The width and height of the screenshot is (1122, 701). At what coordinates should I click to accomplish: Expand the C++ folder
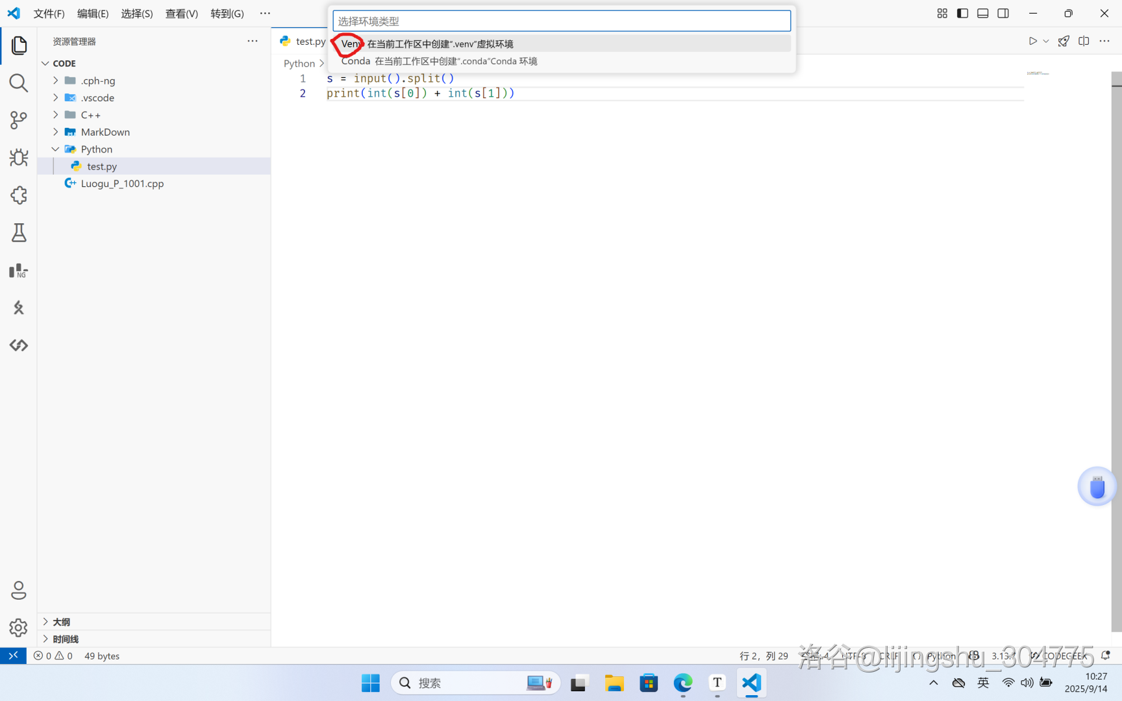(x=90, y=115)
